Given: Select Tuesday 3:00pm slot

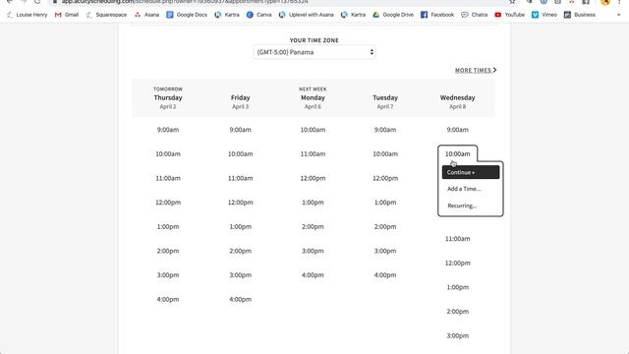Looking at the screenshot, I should 385,251.
